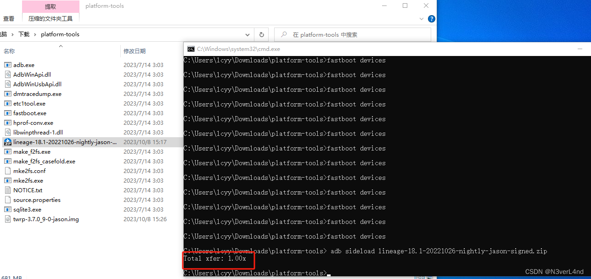Sort files by 修改日期 column header
This screenshot has height=279, width=591.
click(x=135, y=51)
